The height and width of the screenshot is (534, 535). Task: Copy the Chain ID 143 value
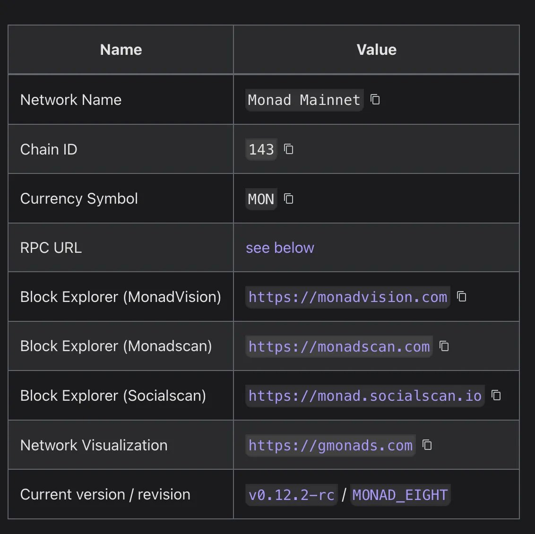pos(289,149)
